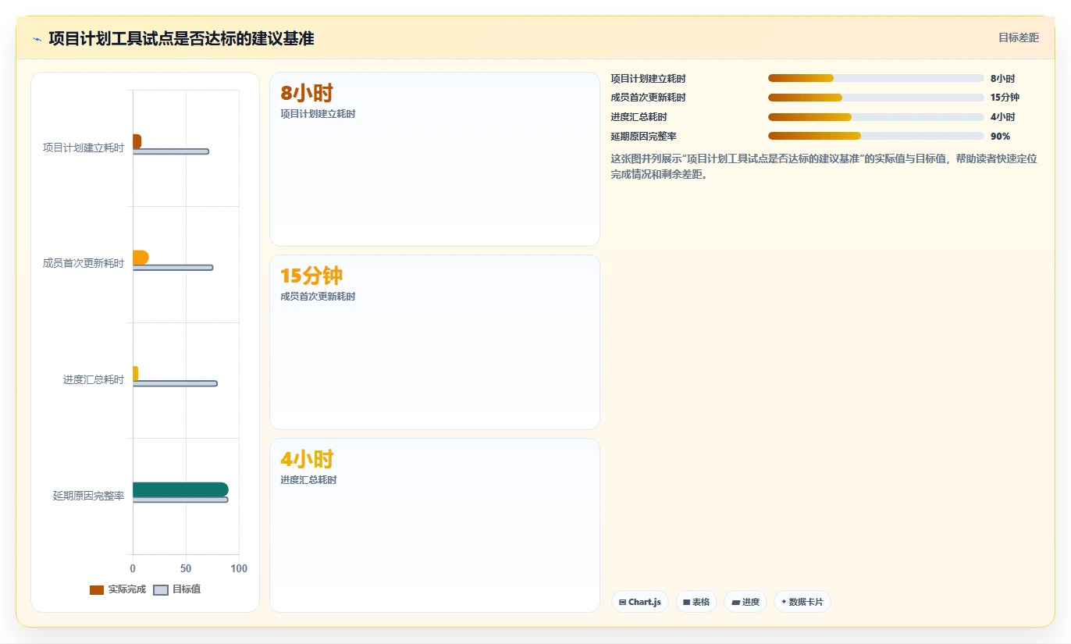
Task: Click progress bar for 延期原因完整率
Action: (876, 136)
